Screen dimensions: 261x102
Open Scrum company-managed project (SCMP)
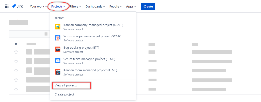coord(93,38)
